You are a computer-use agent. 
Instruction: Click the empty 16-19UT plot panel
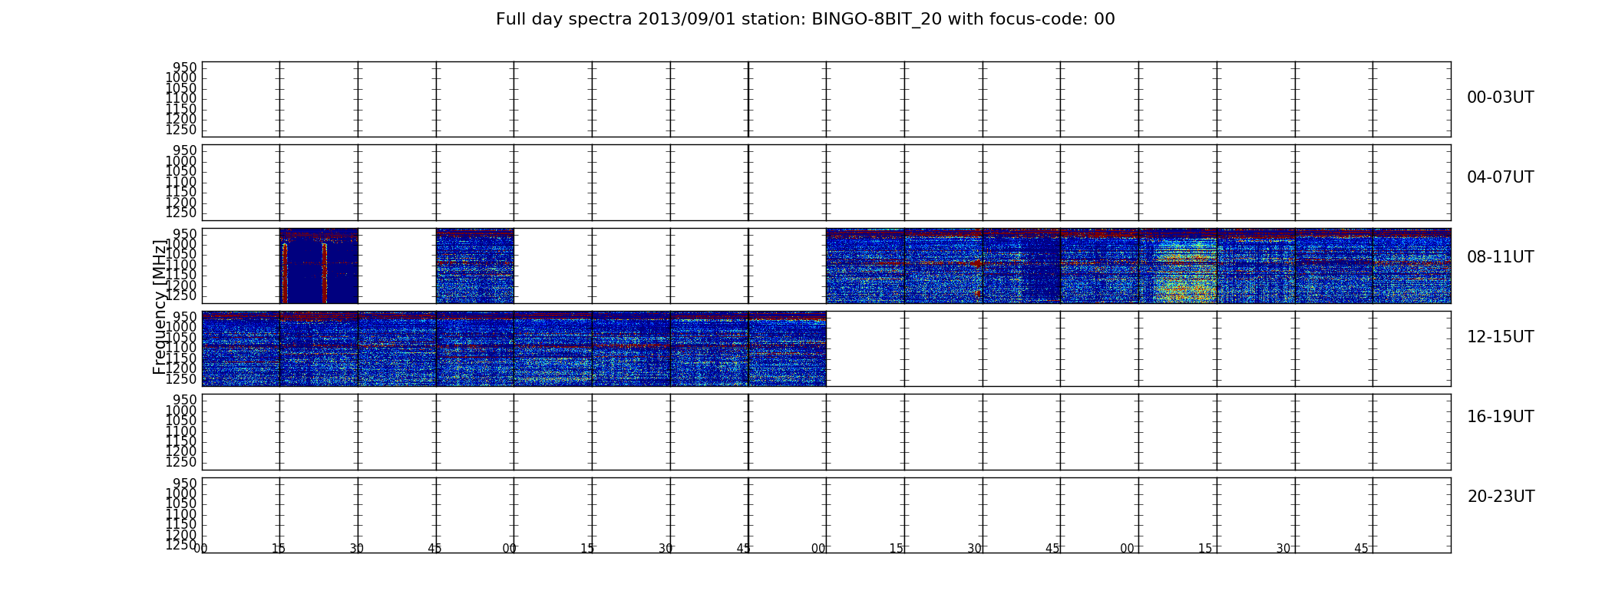coord(826,432)
